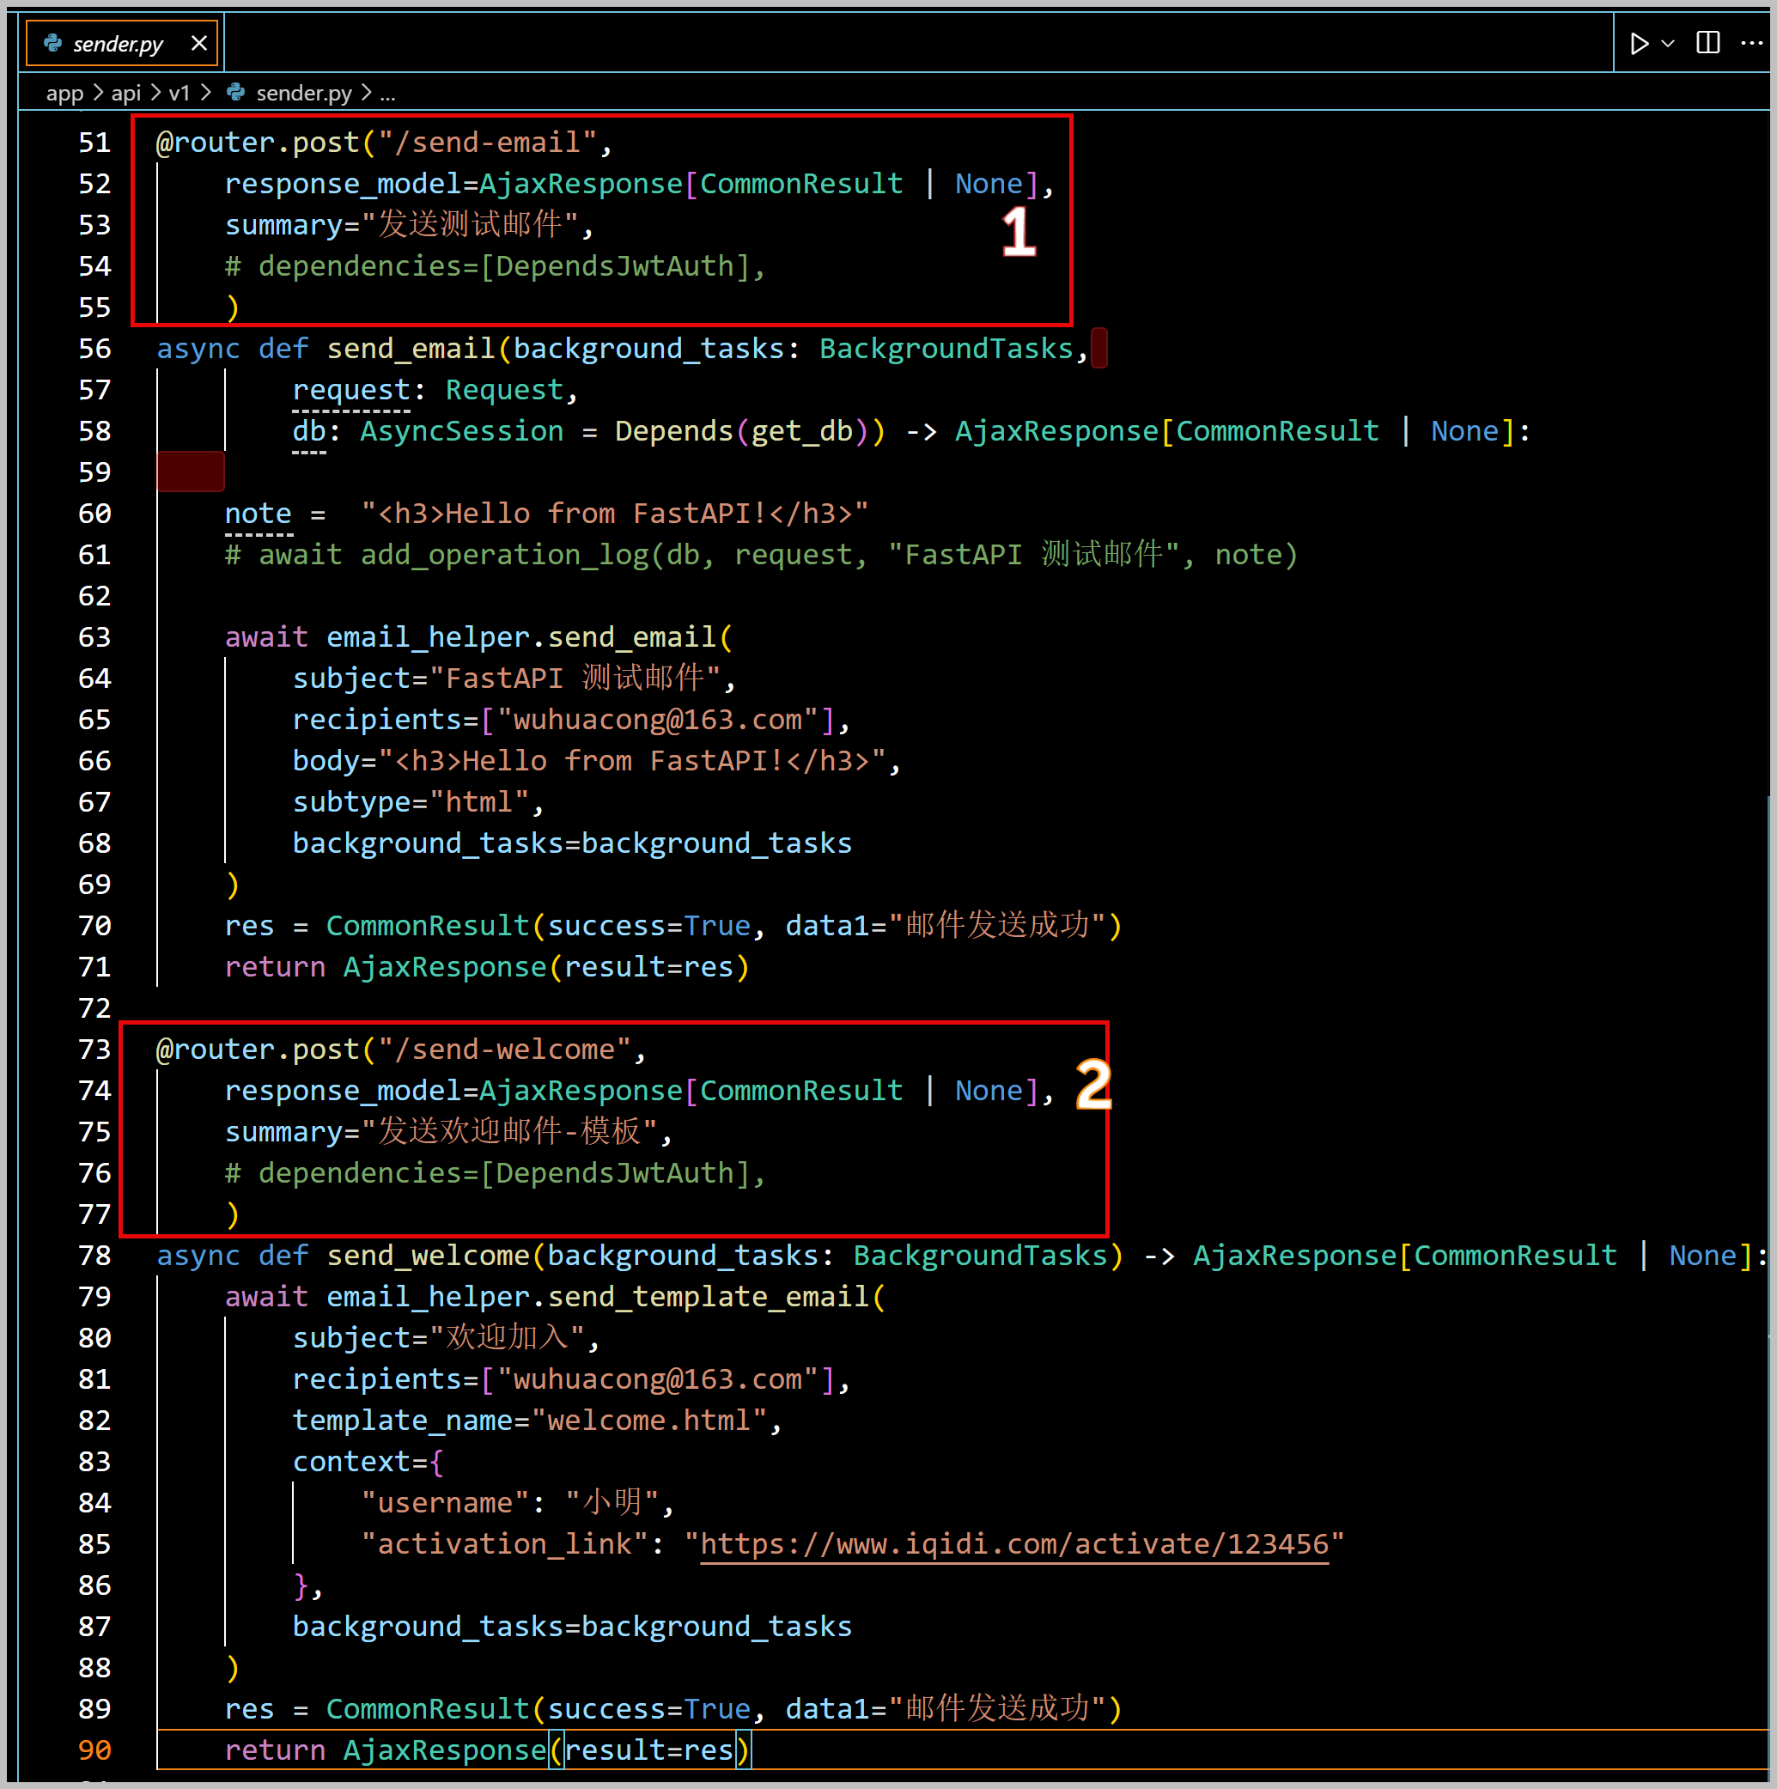This screenshot has width=1777, height=1789.
Task: Run the Python file with play icon
Action: [1638, 44]
